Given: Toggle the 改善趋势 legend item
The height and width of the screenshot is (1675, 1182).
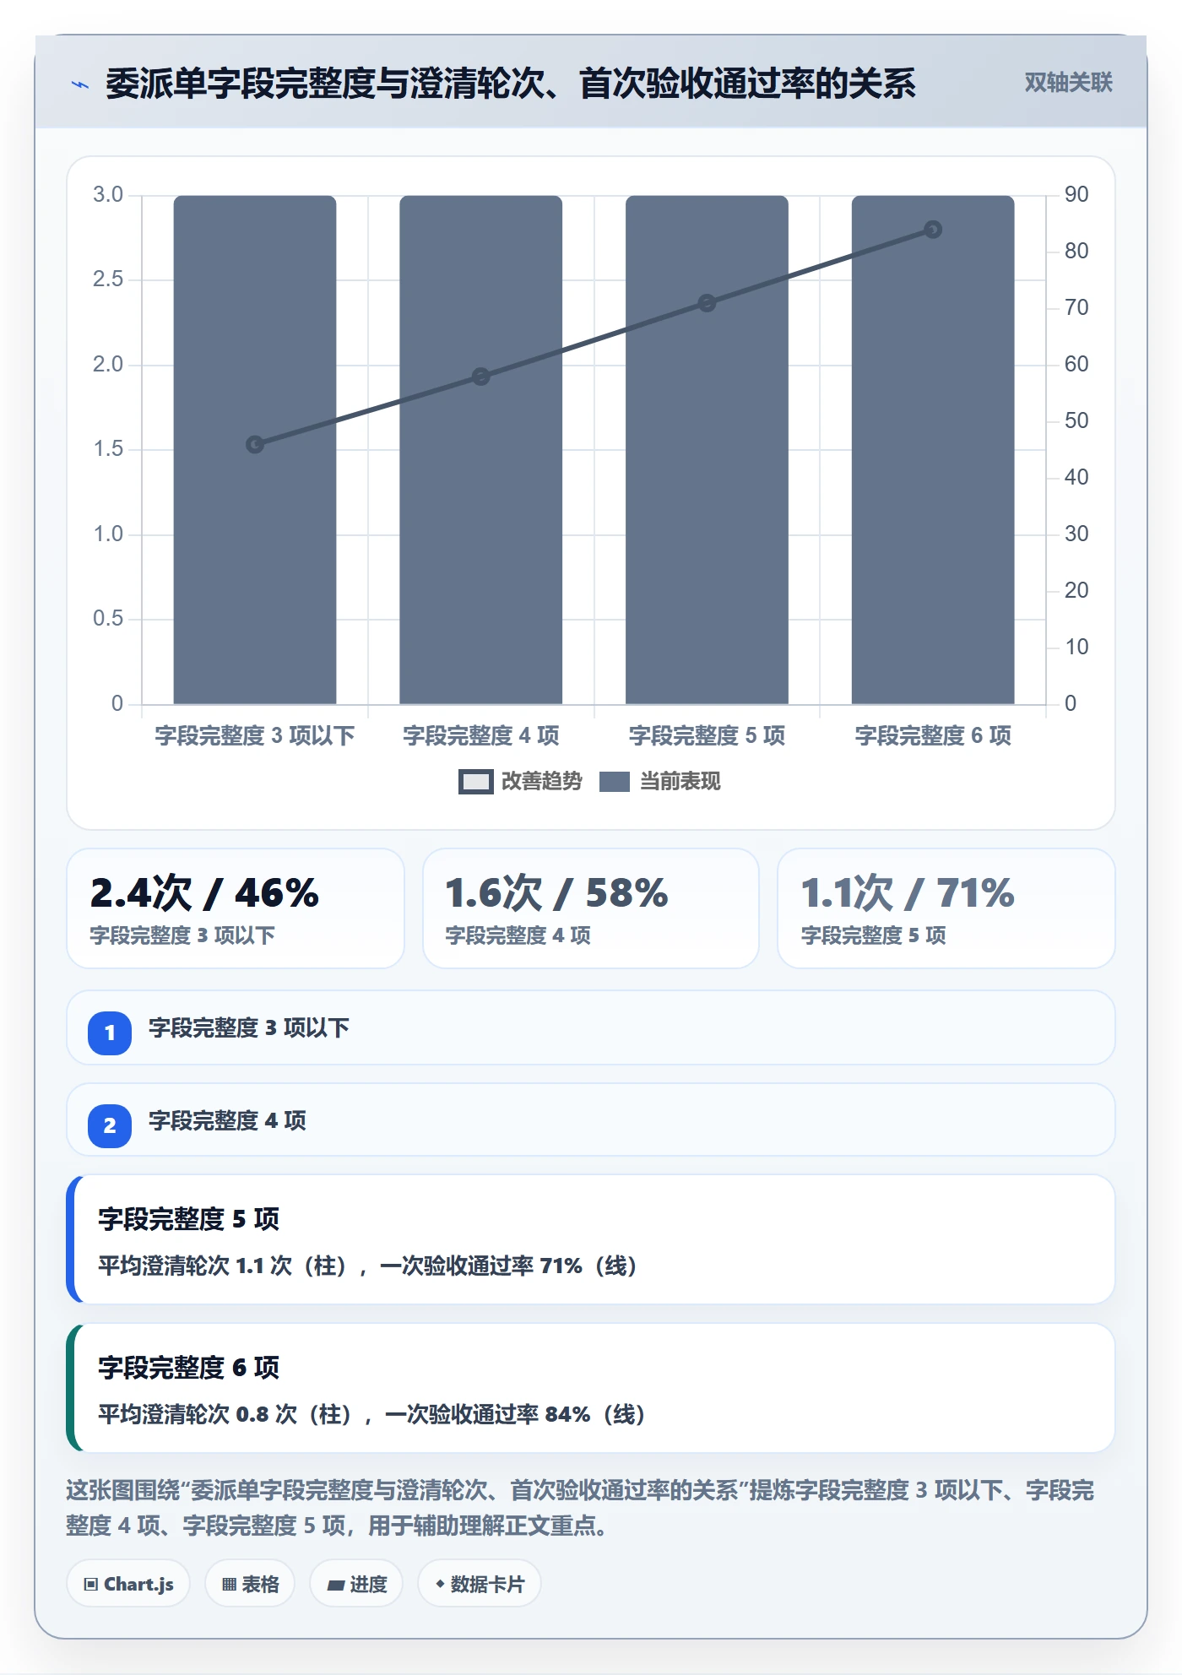Looking at the screenshot, I should [x=520, y=782].
